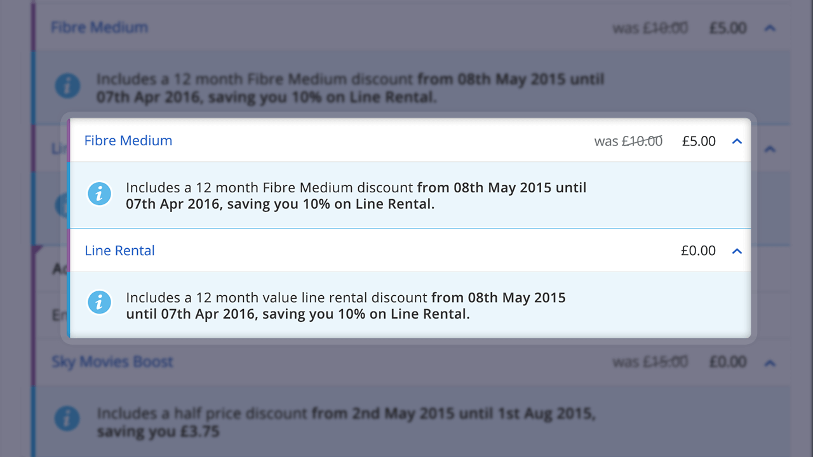Click the value line rental discount description
This screenshot has height=457, width=813.
(346, 305)
